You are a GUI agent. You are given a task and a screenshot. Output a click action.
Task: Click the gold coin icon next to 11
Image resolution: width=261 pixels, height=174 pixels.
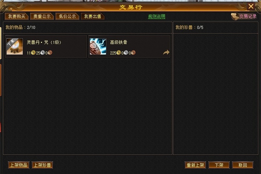[33, 52]
